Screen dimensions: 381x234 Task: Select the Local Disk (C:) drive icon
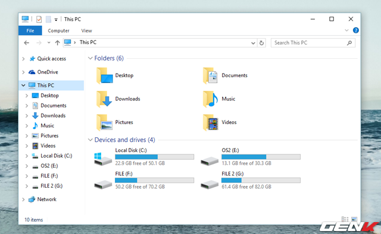pyautogui.click(x=103, y=159)
